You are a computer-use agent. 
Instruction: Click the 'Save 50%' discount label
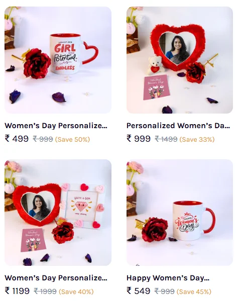(x=72, y=139)
